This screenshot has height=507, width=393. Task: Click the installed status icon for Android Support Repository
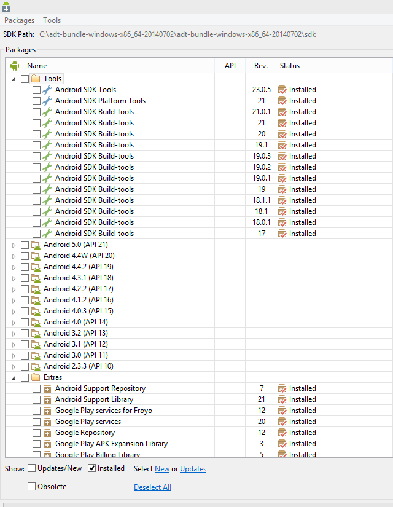pyautogui.click(x=282, y=388)
